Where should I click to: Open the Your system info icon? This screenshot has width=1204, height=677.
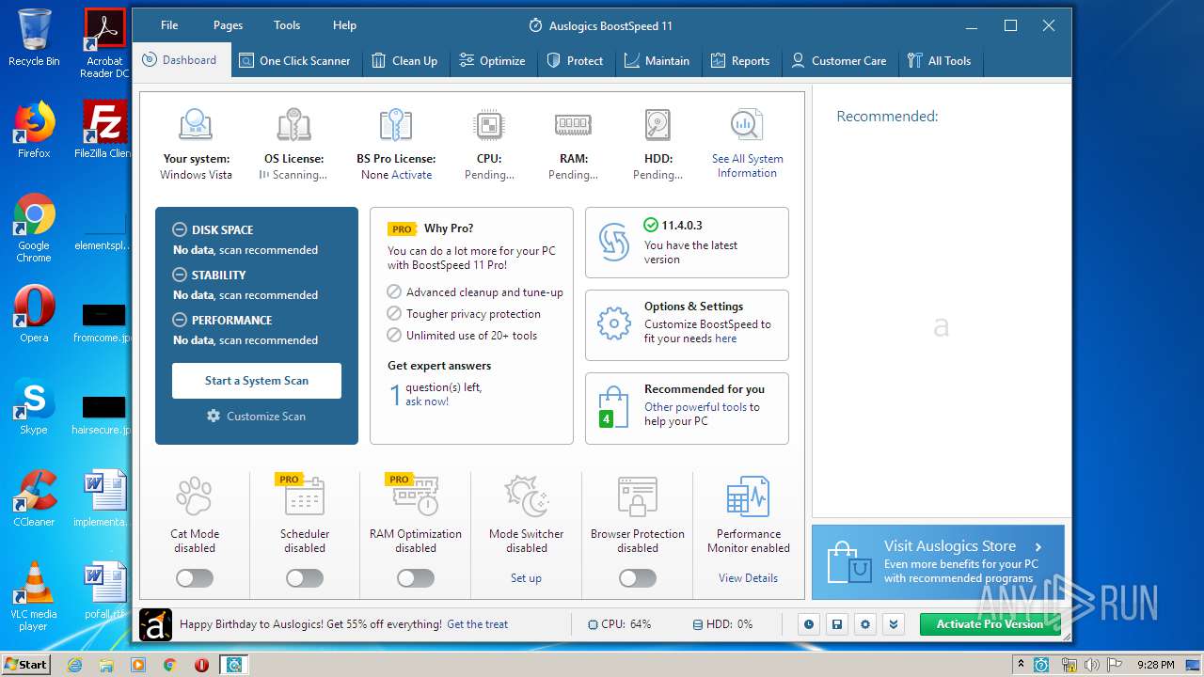click(196, 125)
